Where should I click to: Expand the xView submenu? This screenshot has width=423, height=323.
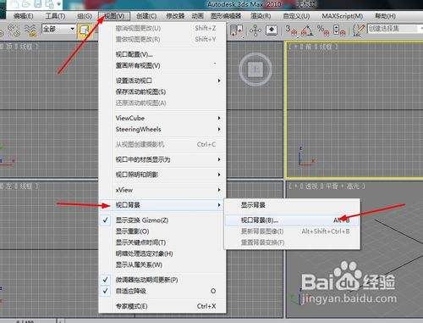pyautogui.click(x=162, y=190)
